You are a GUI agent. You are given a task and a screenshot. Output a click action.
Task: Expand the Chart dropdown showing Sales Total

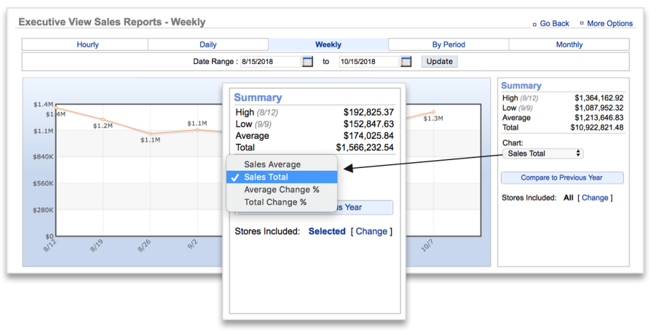point(542,154)
